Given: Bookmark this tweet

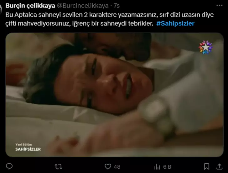Looking at the screenshot, I should (x=206, y=166).
